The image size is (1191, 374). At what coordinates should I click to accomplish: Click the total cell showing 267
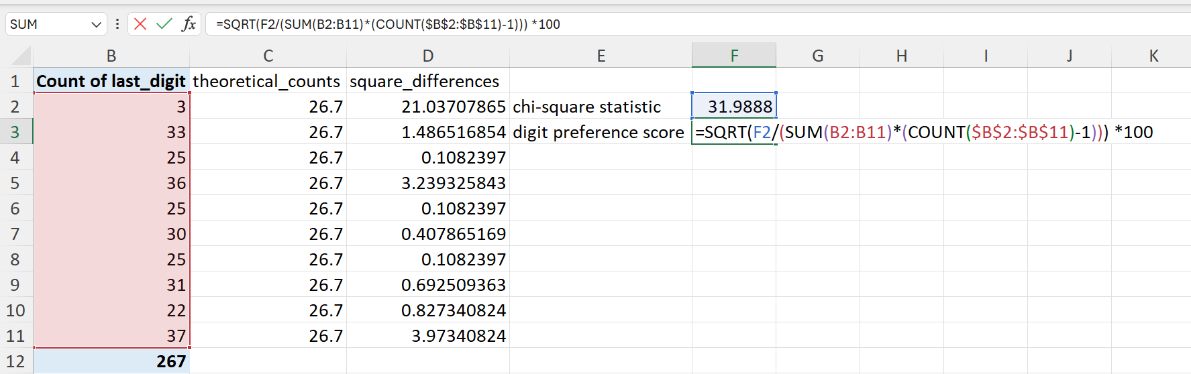pos(111,361)
